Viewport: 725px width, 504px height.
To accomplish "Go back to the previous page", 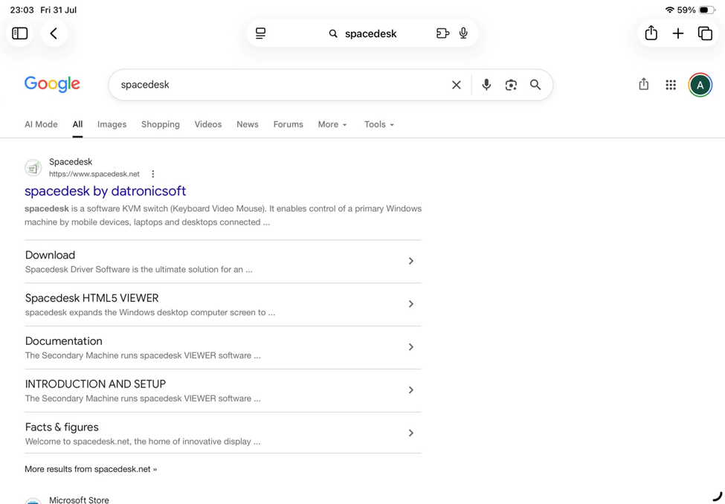I will point(54,33).
